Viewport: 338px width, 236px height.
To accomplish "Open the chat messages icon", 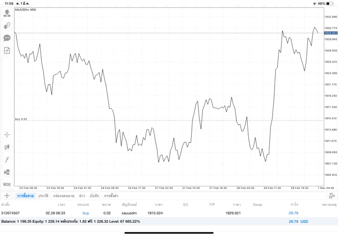I will click(7, 38).
